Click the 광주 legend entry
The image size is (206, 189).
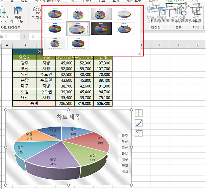124,136
